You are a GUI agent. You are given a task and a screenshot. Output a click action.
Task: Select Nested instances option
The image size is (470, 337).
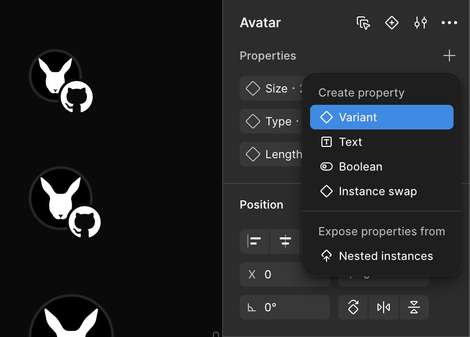[x=382, y=256]
